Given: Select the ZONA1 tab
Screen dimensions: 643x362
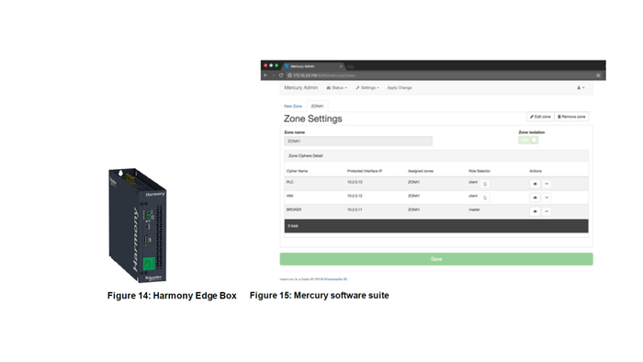Looking at the screenshot, I should tap(317, 107).
